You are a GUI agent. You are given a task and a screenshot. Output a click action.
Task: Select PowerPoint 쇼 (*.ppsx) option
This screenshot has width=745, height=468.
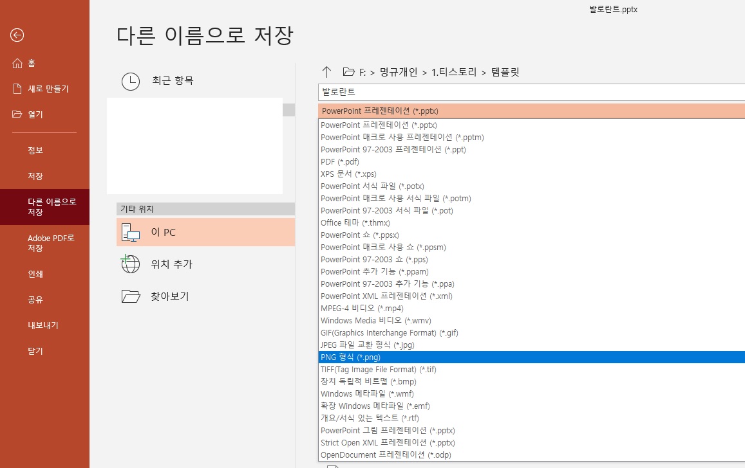[532, 235]
